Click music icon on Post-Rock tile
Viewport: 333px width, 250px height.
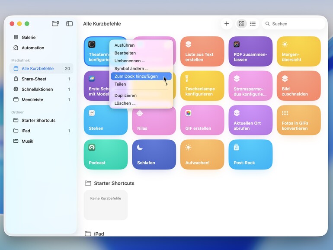click(236, 147)
